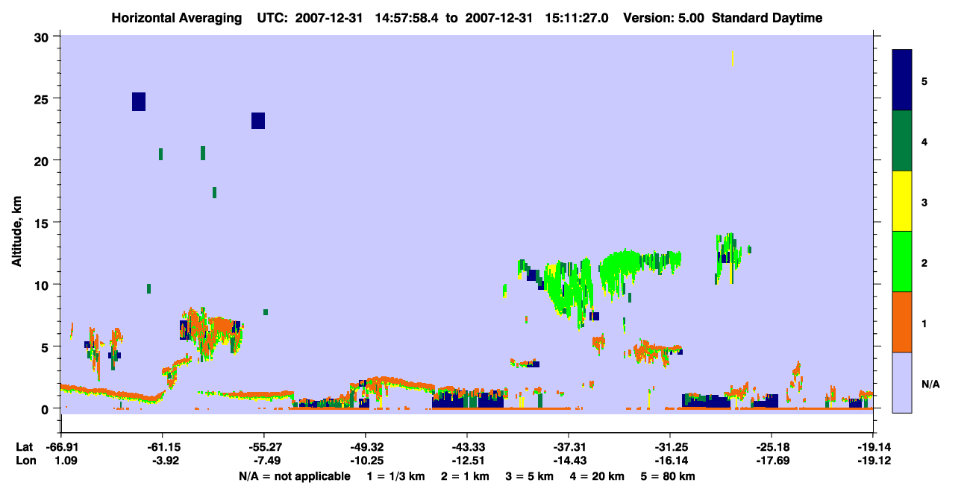Click the '1 = 1/3 km' legend text
The image size is (970, 497).
click(397, 476)
